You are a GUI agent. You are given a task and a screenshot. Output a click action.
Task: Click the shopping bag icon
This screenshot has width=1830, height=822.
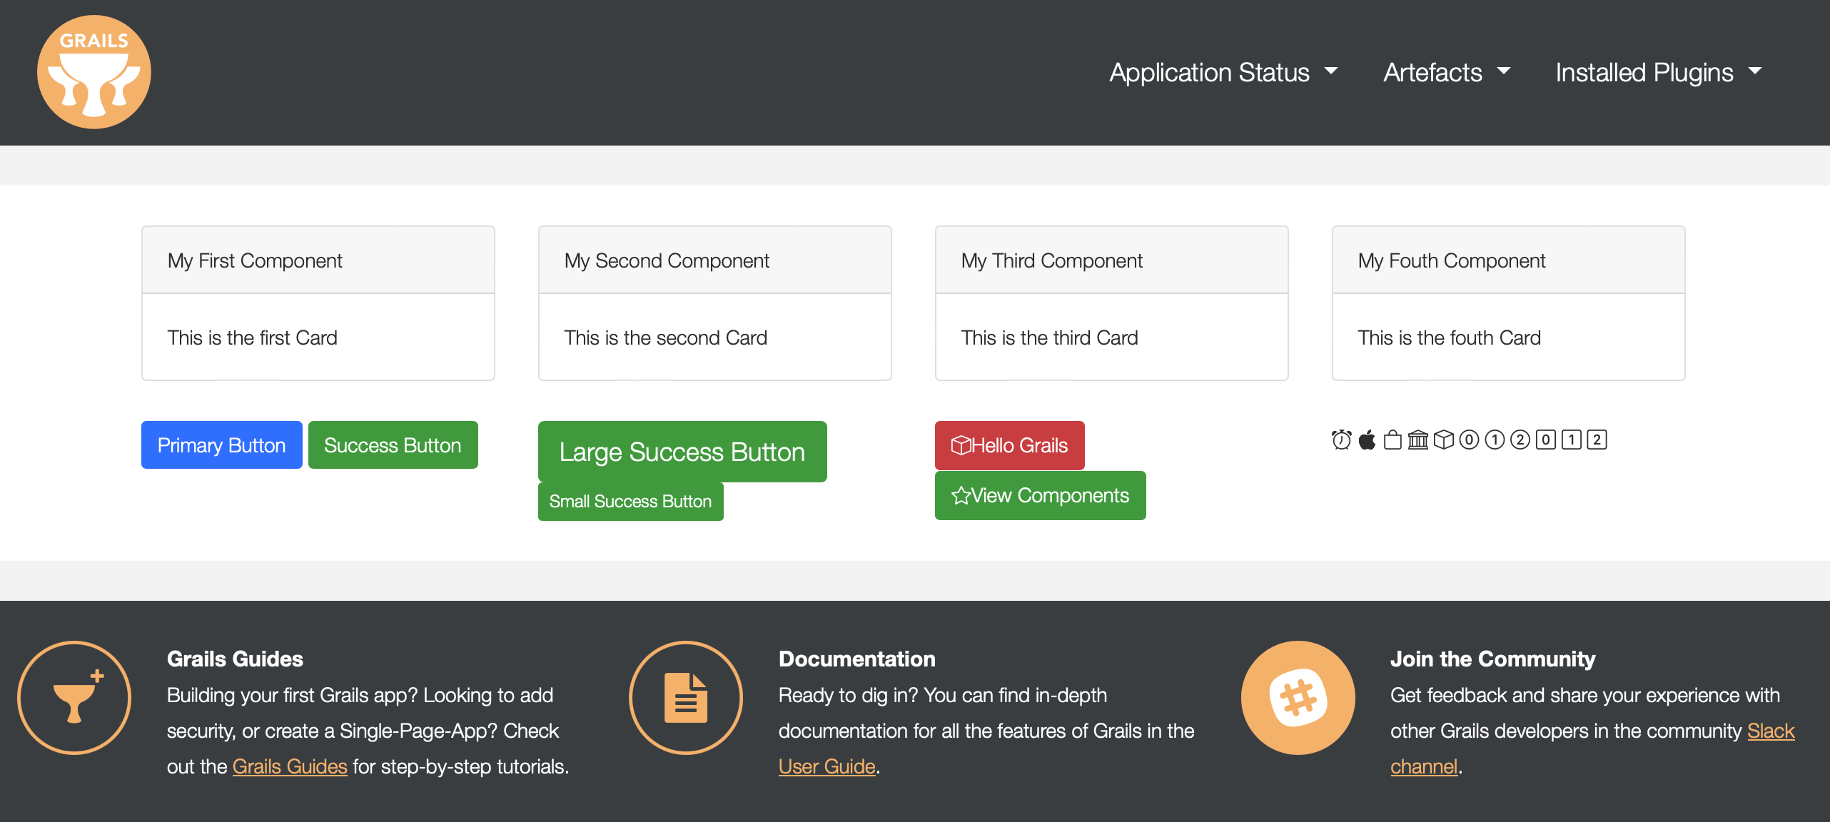pos(1392,440)
